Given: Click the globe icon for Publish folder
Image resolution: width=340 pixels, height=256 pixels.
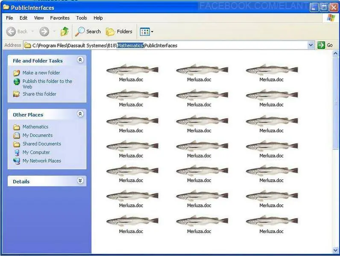Looking at the screenshot, I should [17, 81].
